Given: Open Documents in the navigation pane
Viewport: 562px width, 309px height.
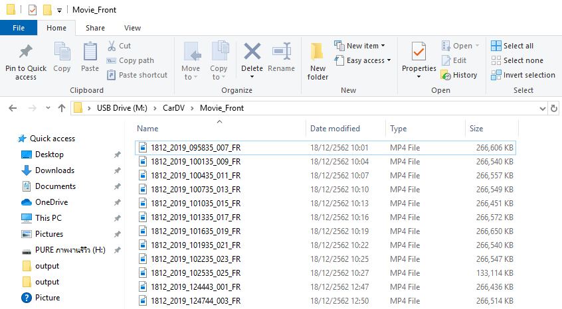Looking at the screenshot, I should pos(48,186).
